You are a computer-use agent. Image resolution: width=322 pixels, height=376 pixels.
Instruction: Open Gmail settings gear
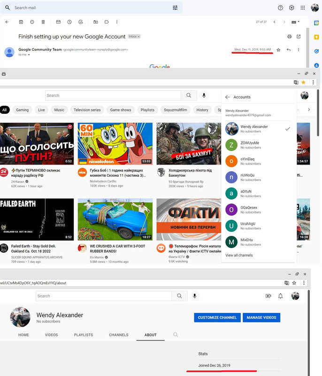[x=291, y=8]
